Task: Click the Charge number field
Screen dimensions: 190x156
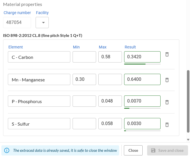Action: [x=17, y=23]
